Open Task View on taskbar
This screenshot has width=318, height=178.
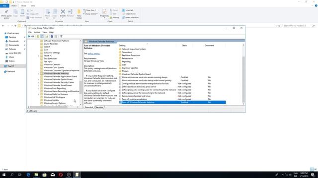pyautogui.click(x=20, y=175)
